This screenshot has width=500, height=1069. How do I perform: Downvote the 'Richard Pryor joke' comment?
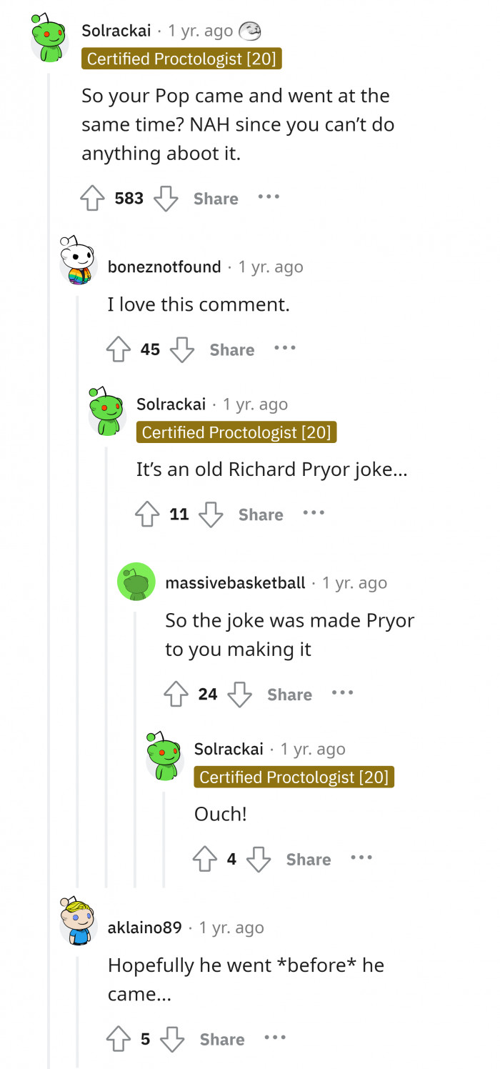[x=211, y=514]
